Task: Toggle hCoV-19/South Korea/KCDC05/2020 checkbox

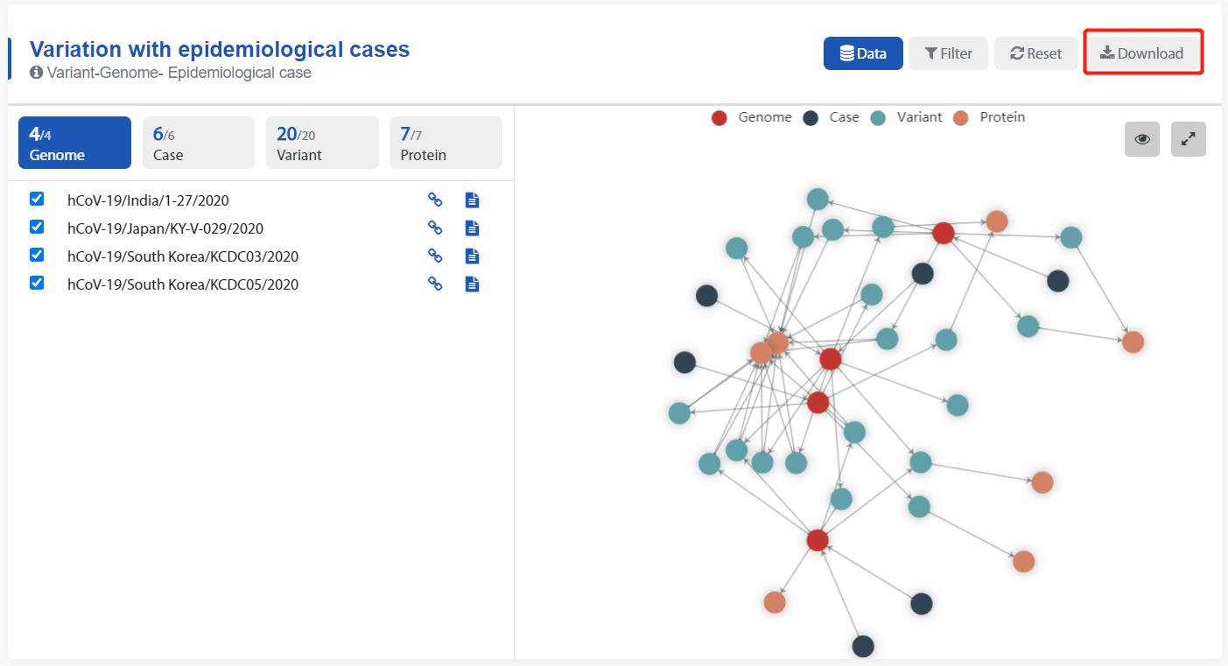Action: tap(37, 283)
